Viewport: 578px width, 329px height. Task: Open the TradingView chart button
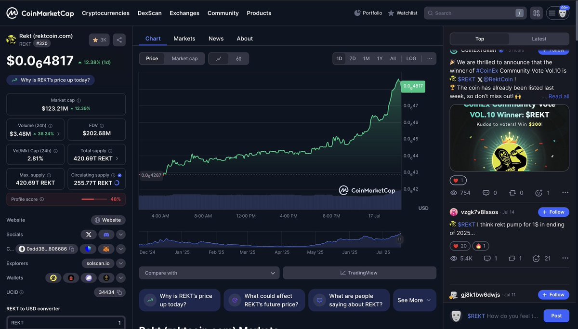(x=359, y=273)
